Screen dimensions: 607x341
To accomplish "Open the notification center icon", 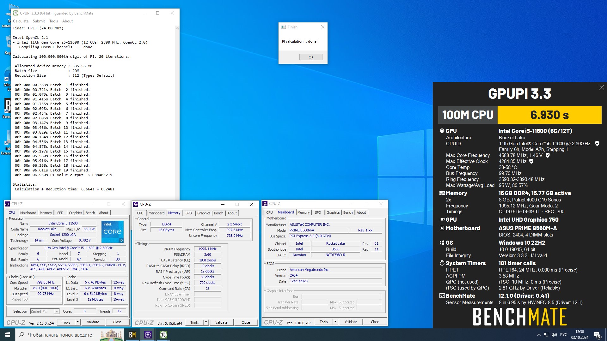I will coord(597,335).
